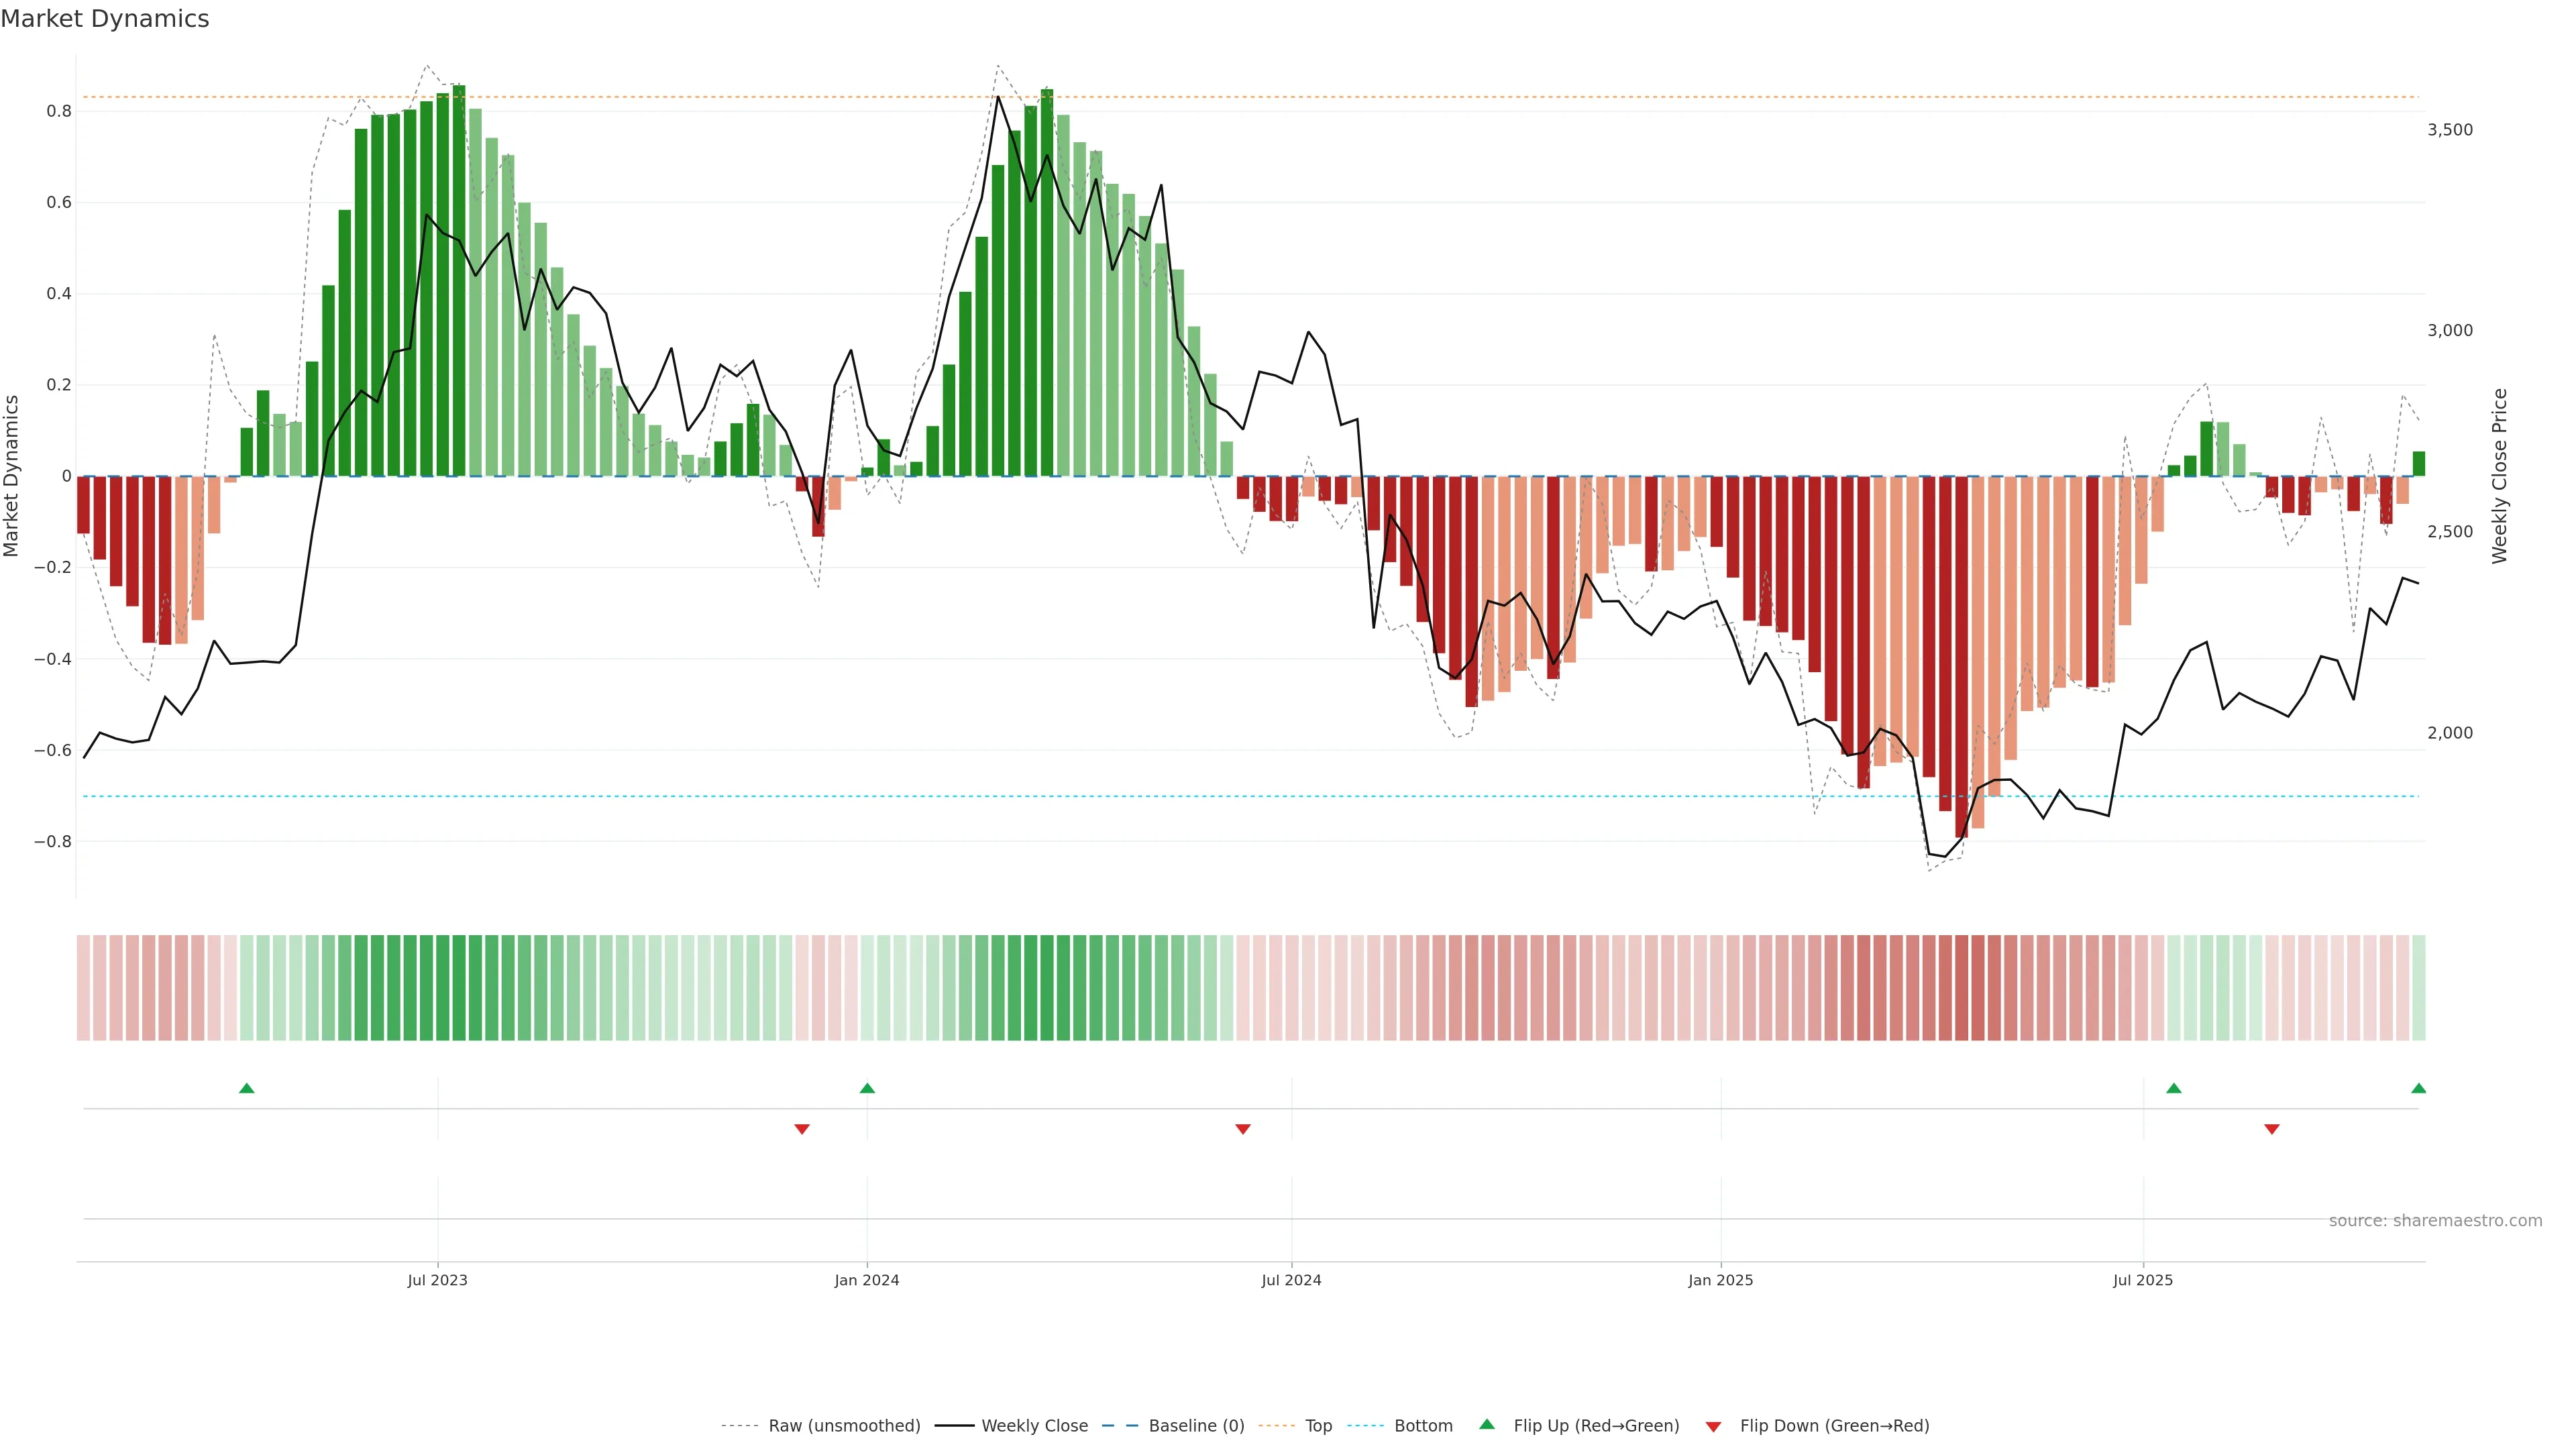
Task: Toggle the Top legend entry
Action: 1318,1426
